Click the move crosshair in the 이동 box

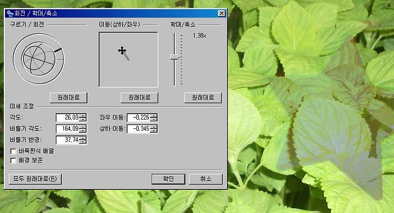122,50
